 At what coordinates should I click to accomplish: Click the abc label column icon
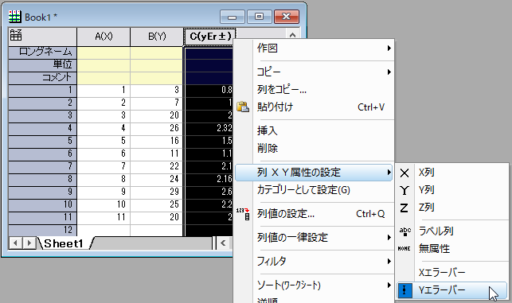405,231
